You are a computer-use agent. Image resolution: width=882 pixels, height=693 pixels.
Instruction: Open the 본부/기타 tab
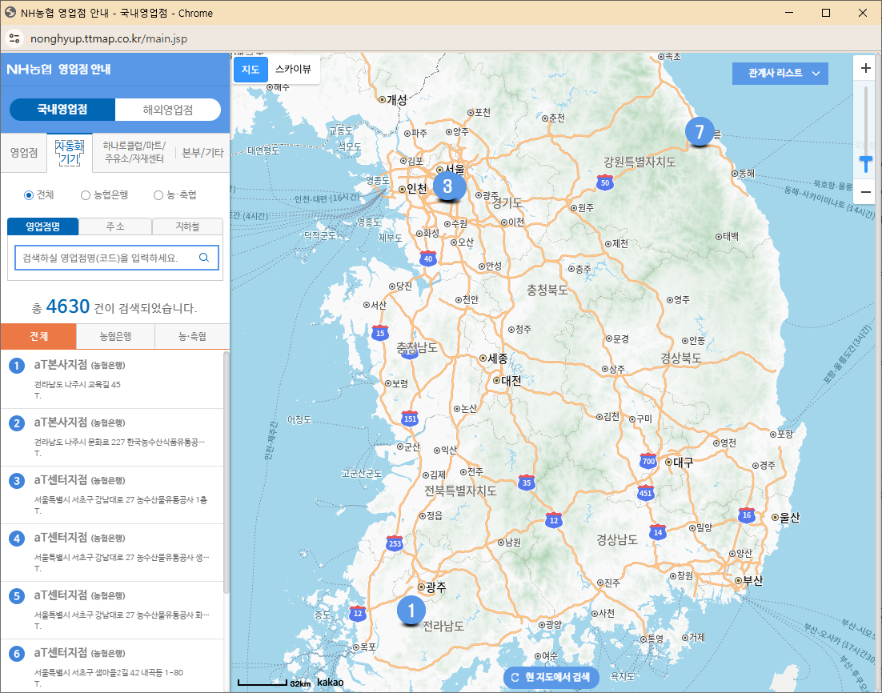tap(202, 152)
